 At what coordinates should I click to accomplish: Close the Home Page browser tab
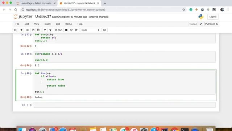tap(55, 3)
